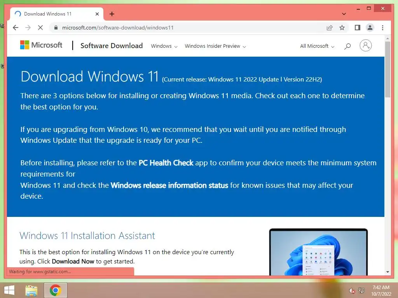This screenshot has width=398, height=298.
Task: Click the Waiting for www.gstatic.com status text
Action: tap(40, 271)
